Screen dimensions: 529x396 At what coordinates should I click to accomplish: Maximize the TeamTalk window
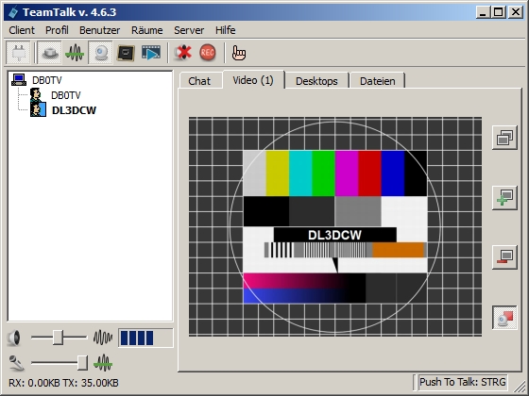pyautogui.click(x=499, y=12)
